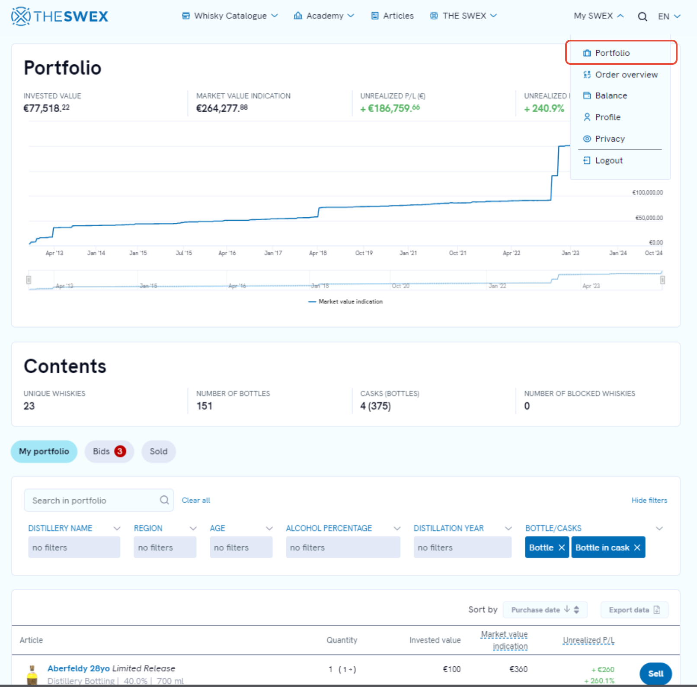Screen dimensions: 697x687
Task: Open the EN language selector
Action: [669, 16]
